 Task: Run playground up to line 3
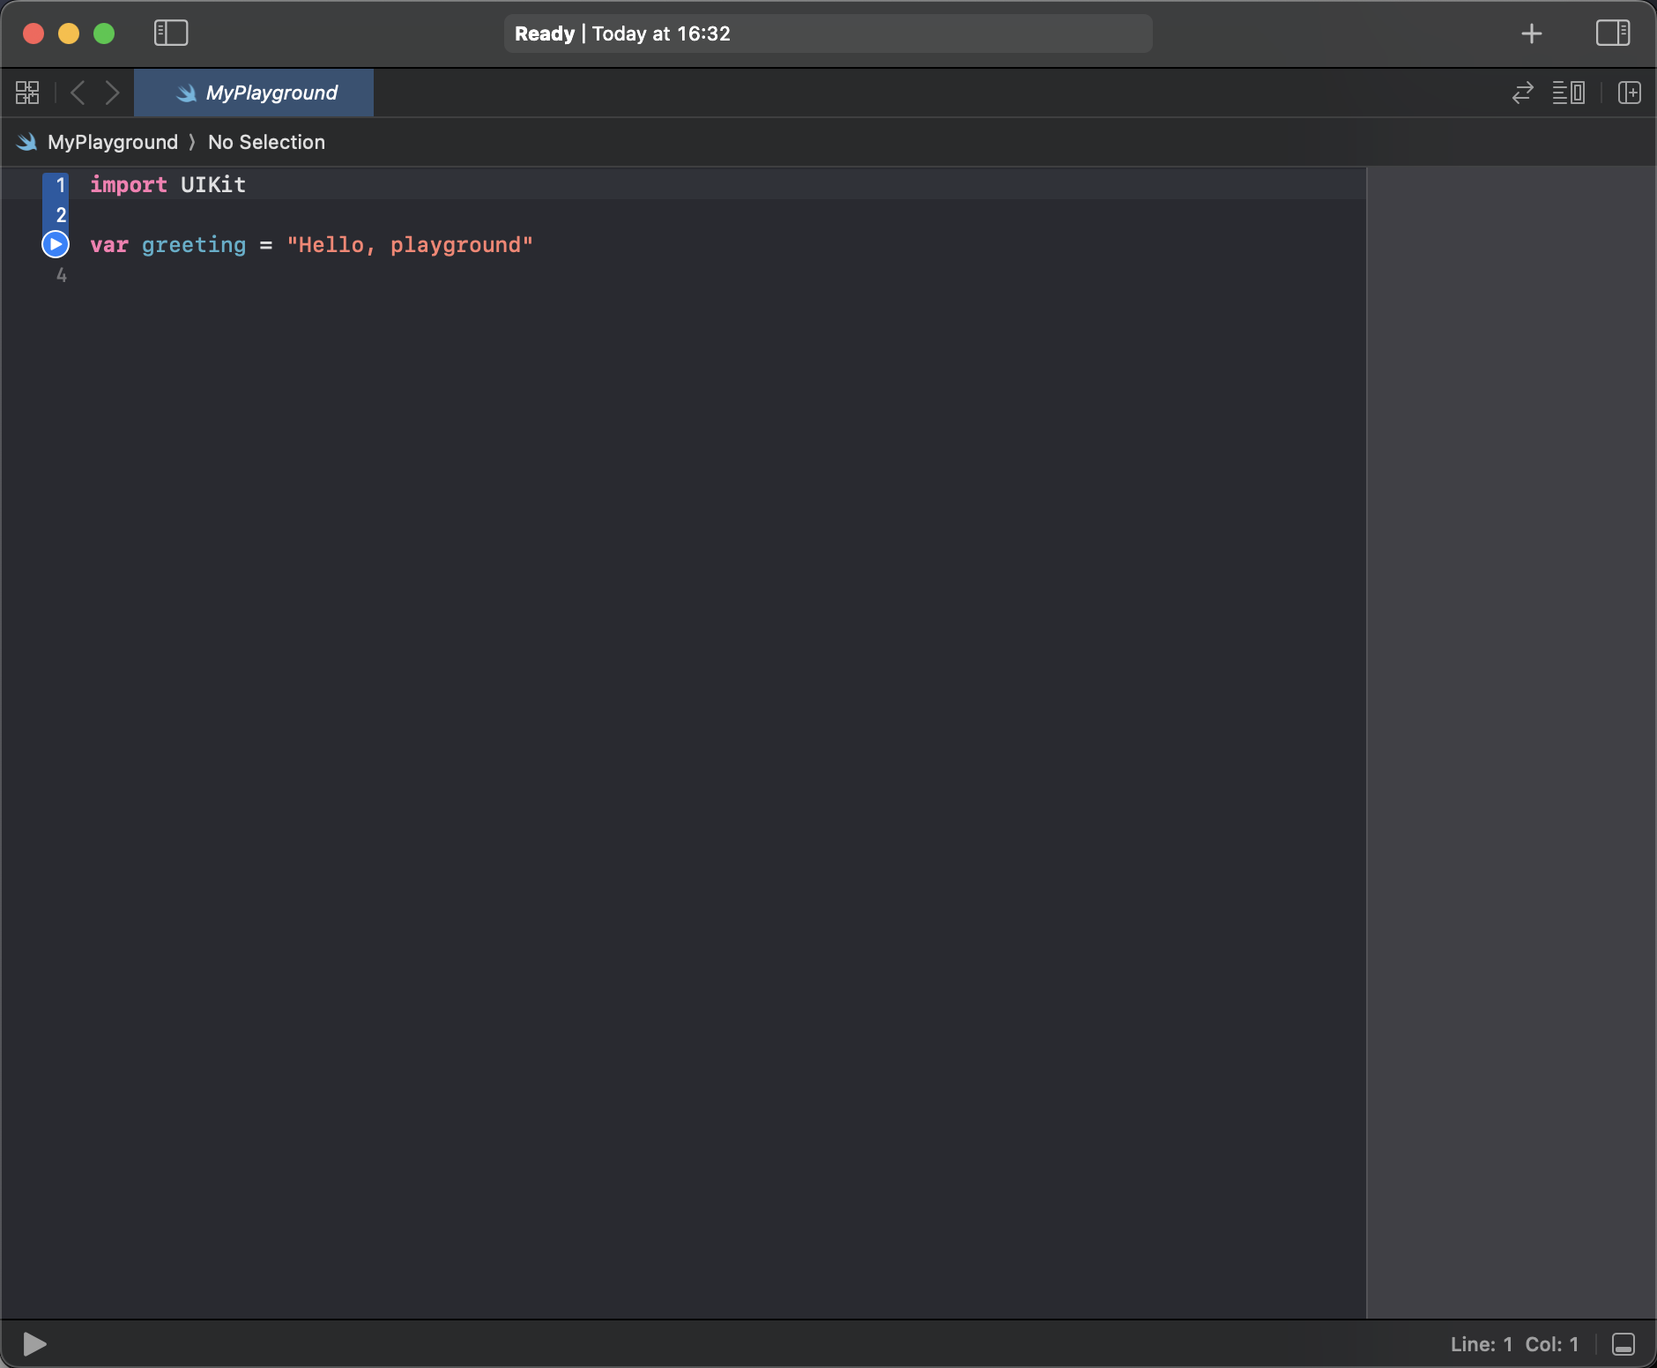[56, 244]
